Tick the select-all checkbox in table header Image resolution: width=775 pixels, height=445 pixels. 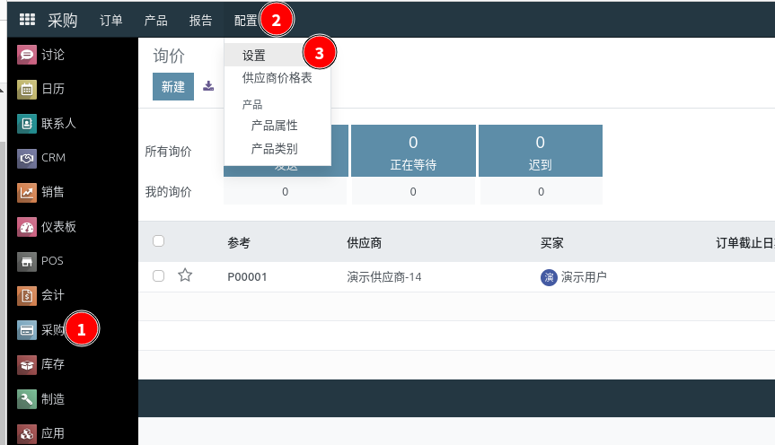(158, 241)
